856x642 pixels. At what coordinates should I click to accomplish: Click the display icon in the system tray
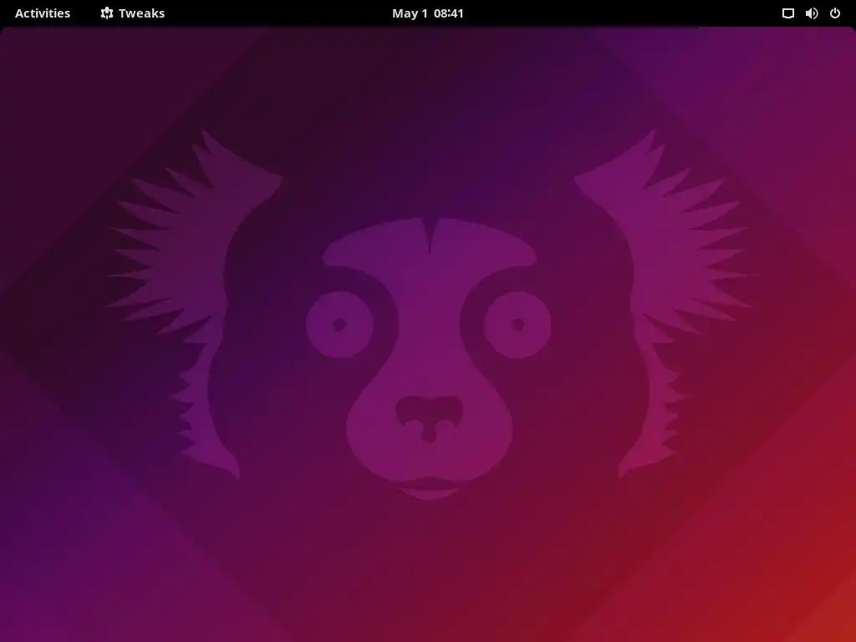pos(787,13)
